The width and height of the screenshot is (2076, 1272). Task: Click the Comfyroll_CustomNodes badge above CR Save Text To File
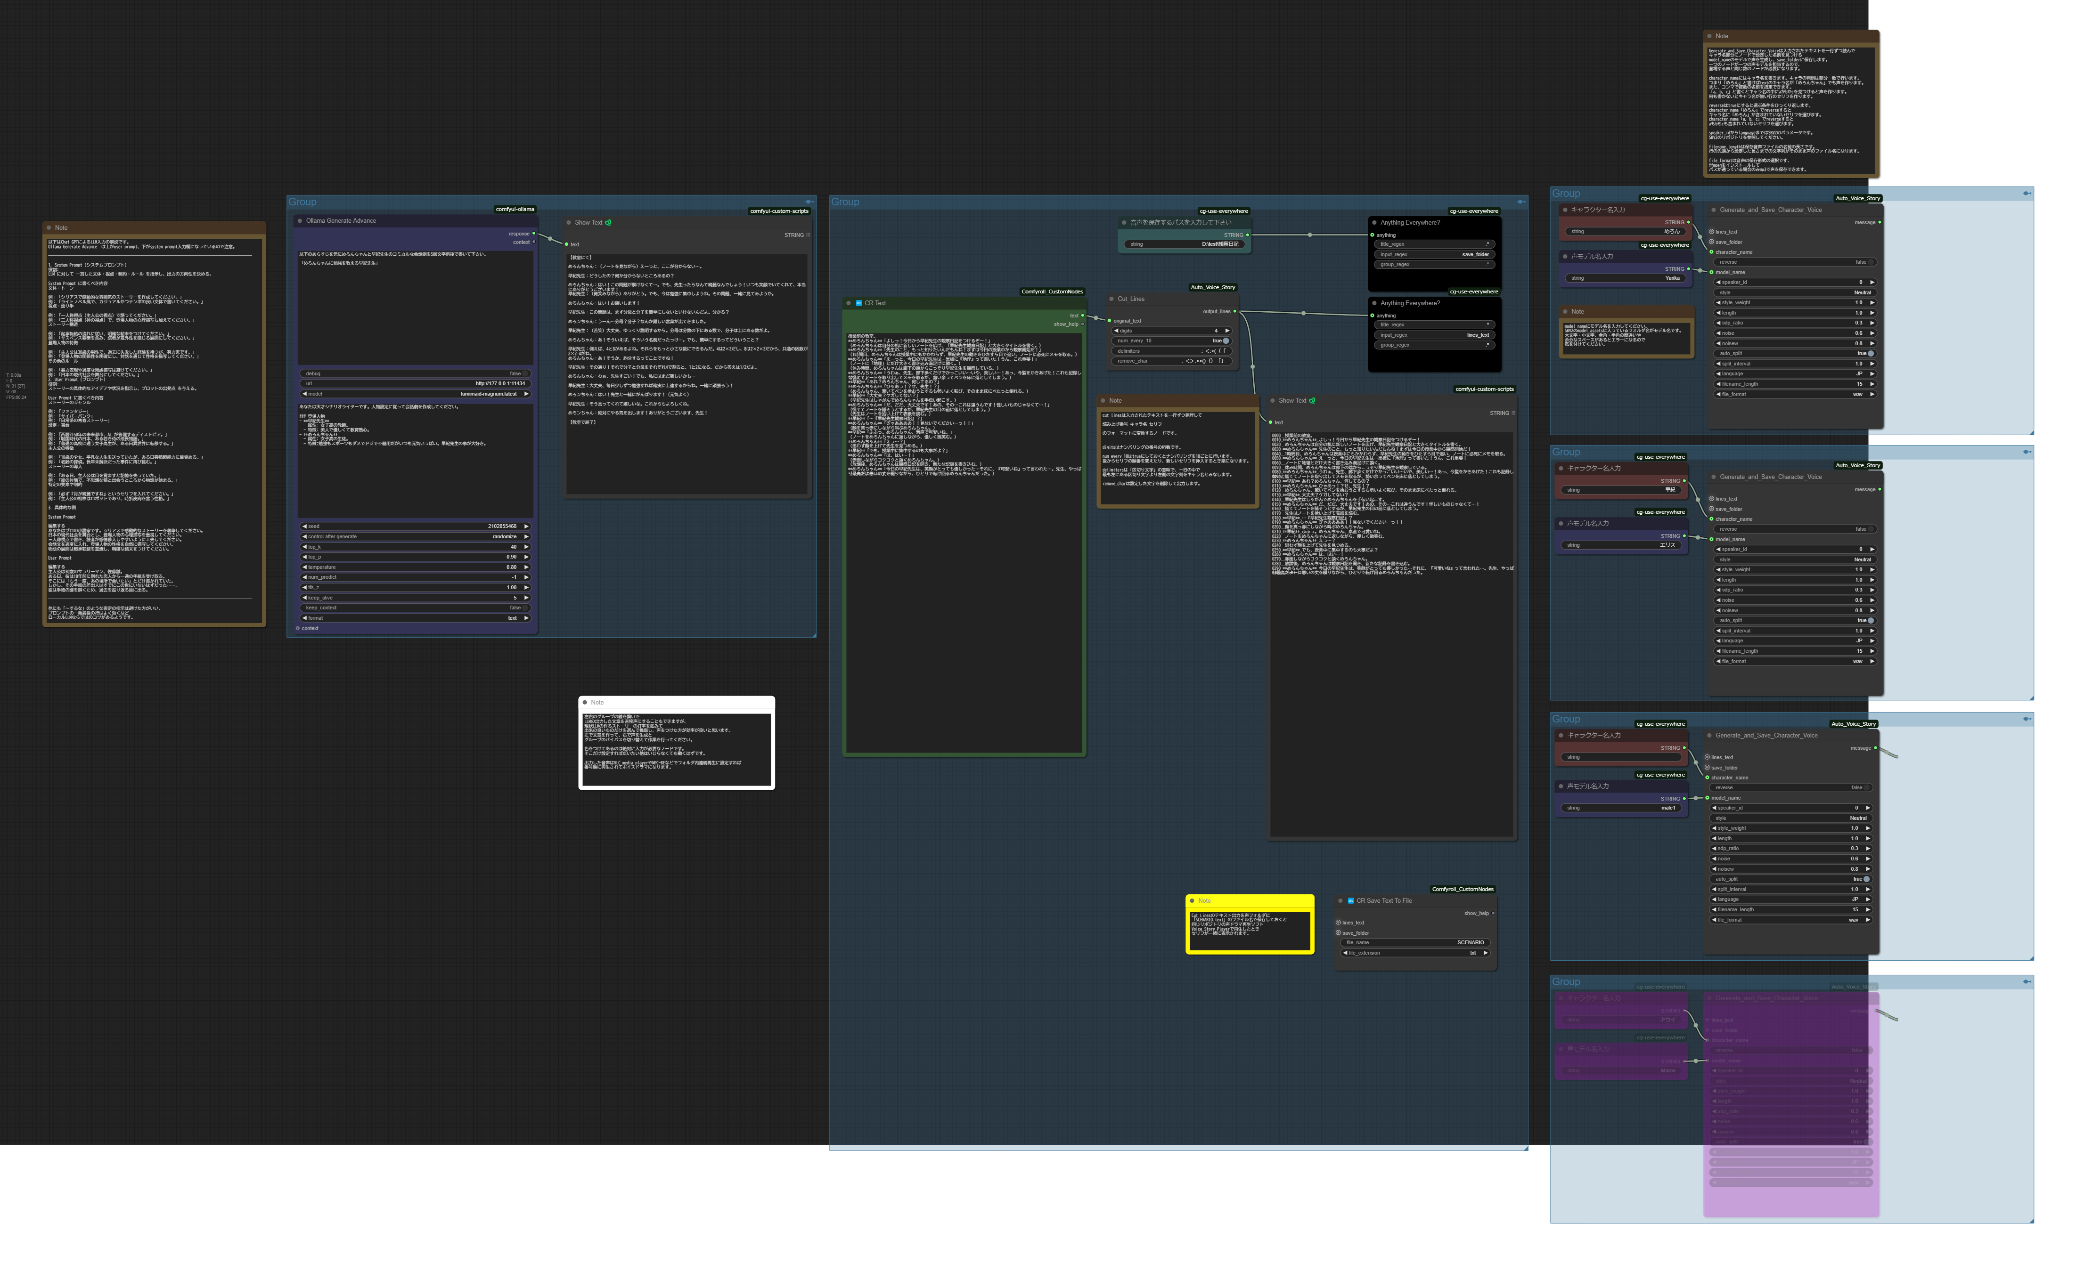1463,889
